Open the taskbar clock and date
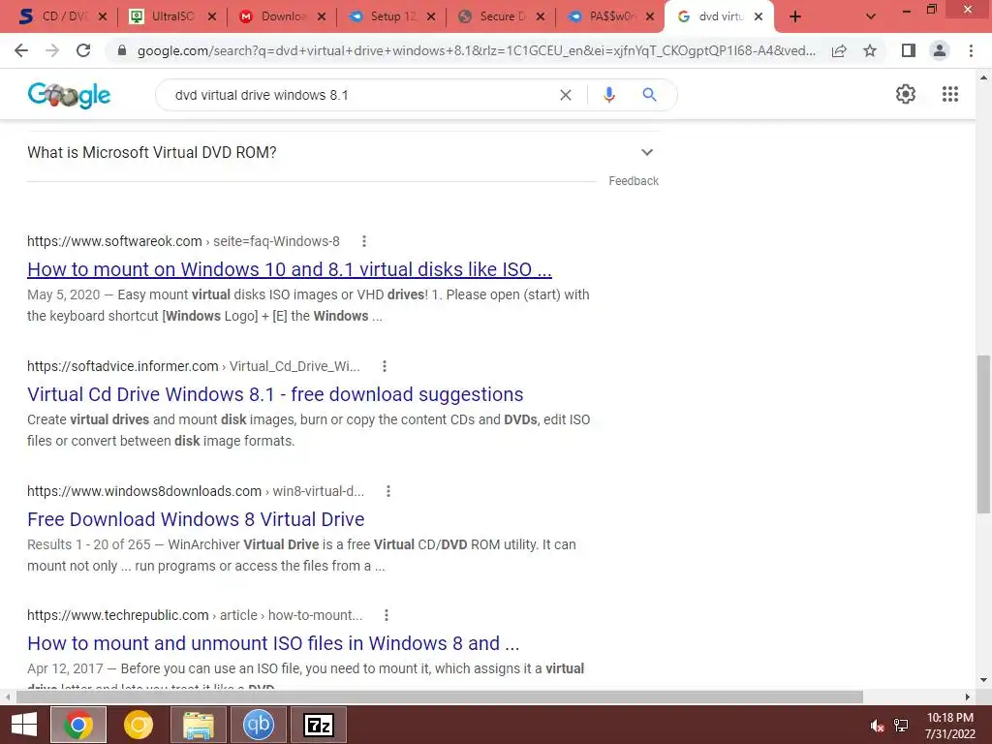 tap(949, 726)
